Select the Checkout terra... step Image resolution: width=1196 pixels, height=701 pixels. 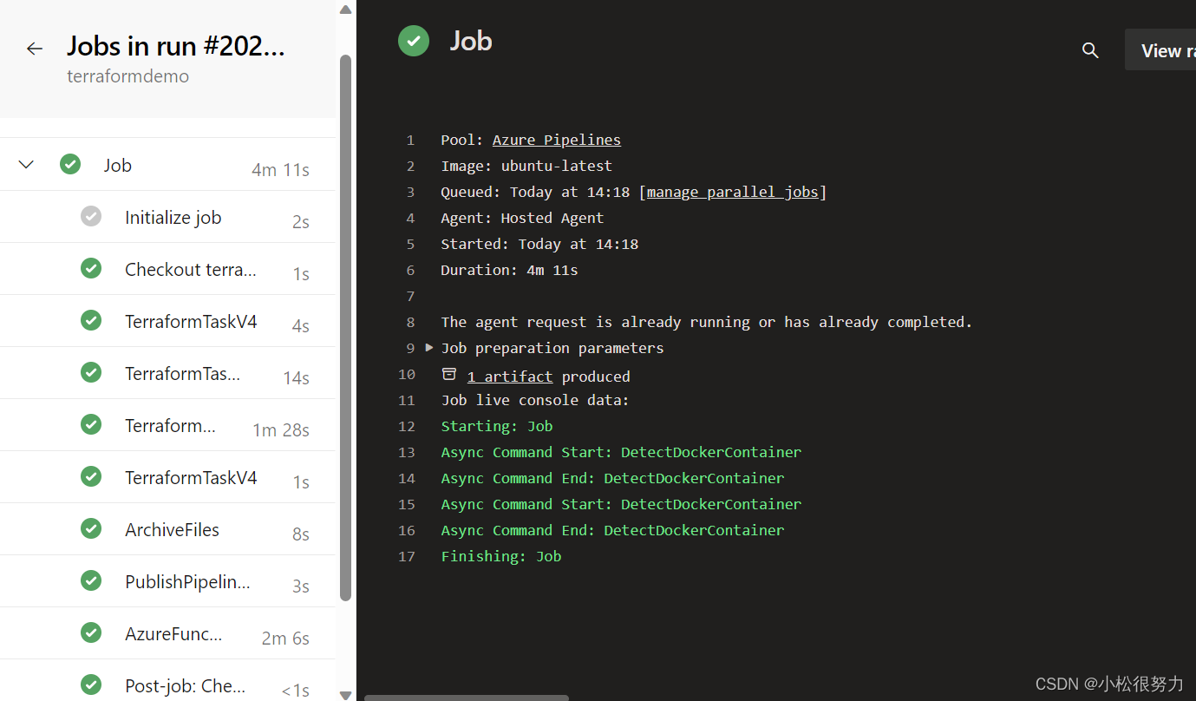(167, 269)
